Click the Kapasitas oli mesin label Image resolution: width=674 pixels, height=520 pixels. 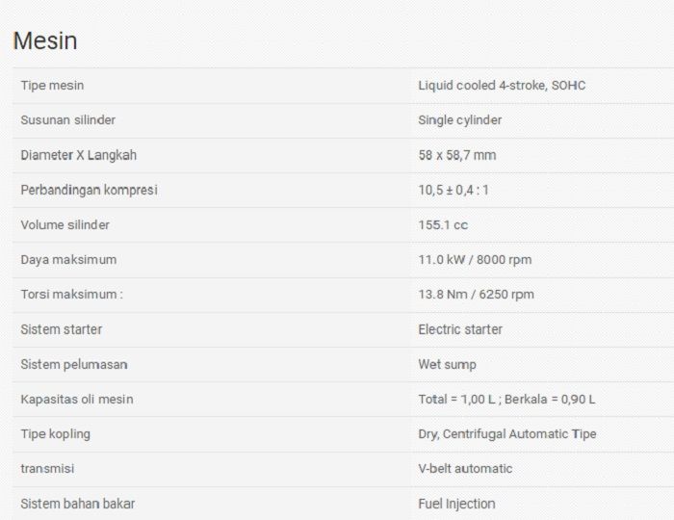click(77, 399)
